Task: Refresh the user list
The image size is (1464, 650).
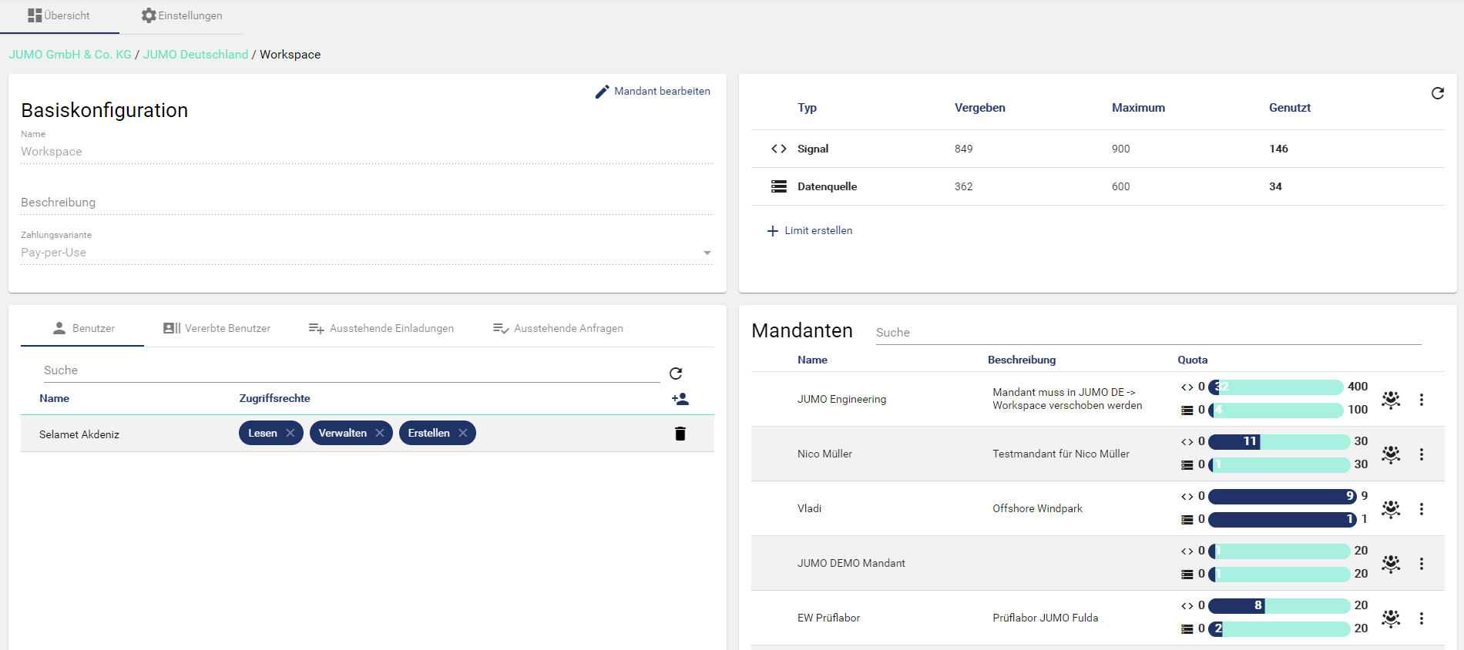Action: click(x=676, y=374)
